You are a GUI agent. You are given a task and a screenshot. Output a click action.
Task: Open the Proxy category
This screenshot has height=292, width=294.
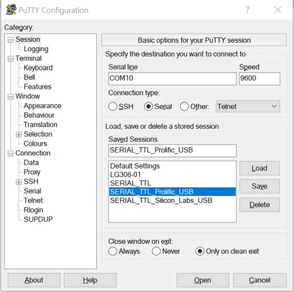pyautogui.click(x=32, y=172)
